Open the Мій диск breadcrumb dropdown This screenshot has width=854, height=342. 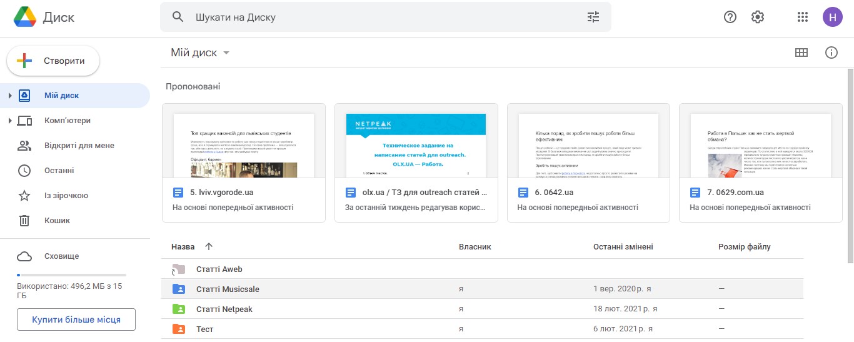226,53
